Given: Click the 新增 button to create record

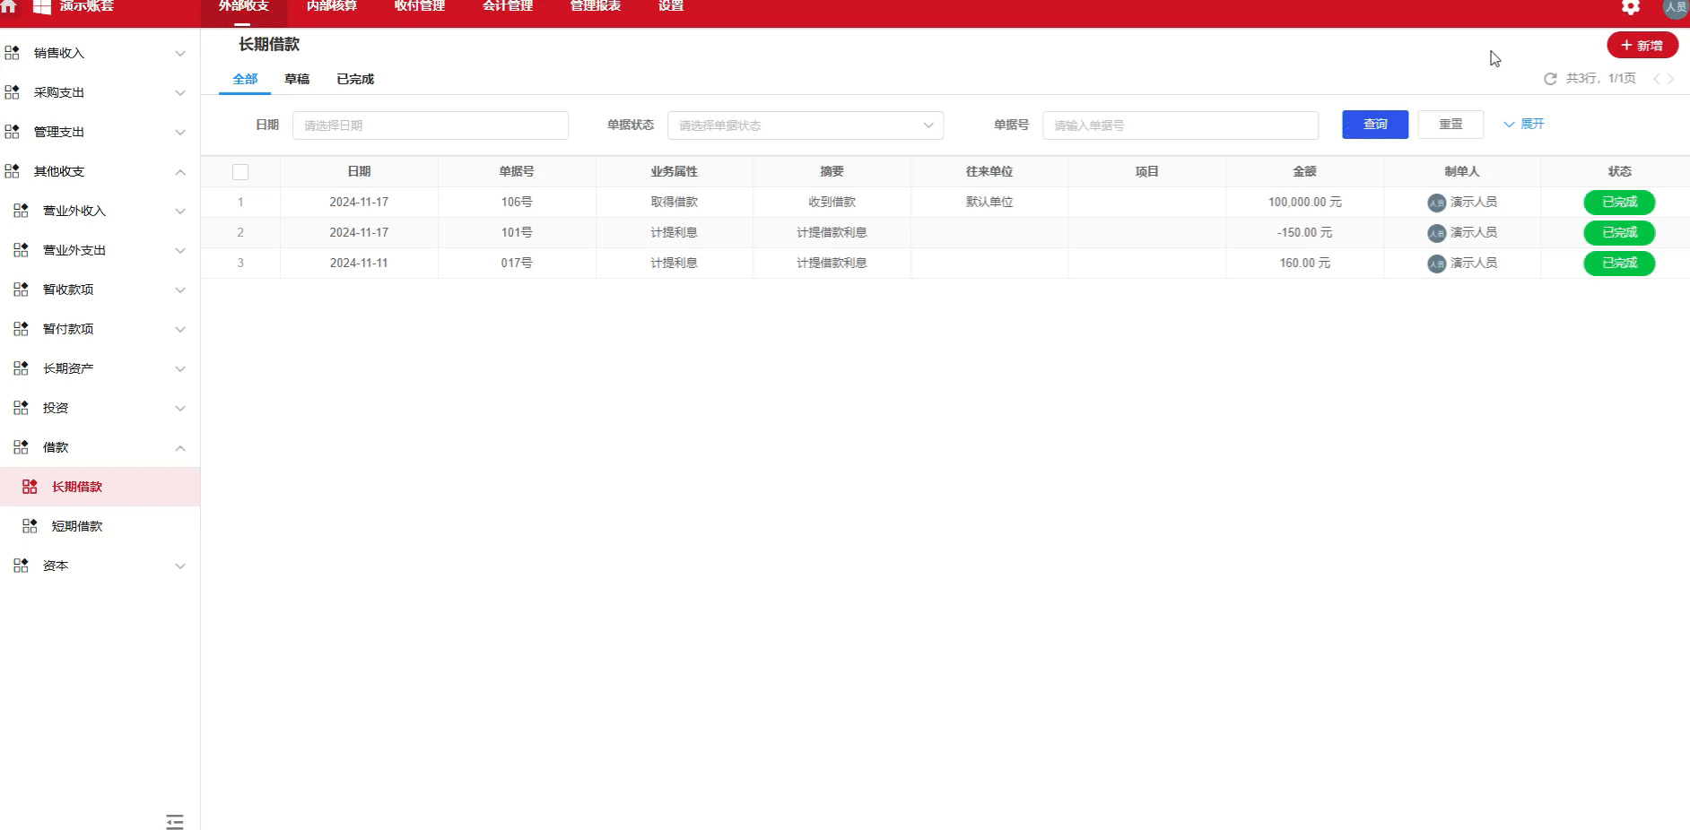Looking at the screenshot, I should pos(1642,44).
